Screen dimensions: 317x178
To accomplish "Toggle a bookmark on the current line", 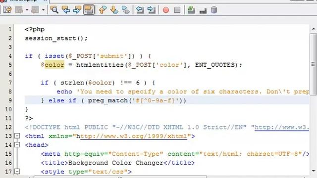I will [126, 10].
